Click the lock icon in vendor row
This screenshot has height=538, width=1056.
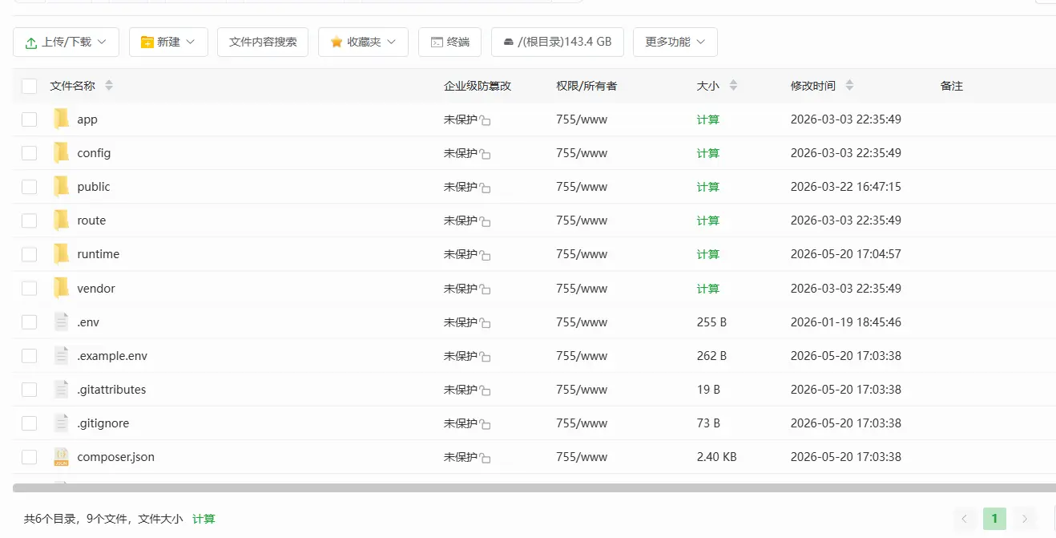(x=486, y=289)
